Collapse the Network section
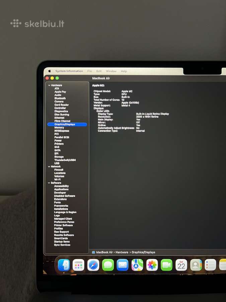Image resolution: width=226 pixels, height=302 pixels. click(49, 166)
